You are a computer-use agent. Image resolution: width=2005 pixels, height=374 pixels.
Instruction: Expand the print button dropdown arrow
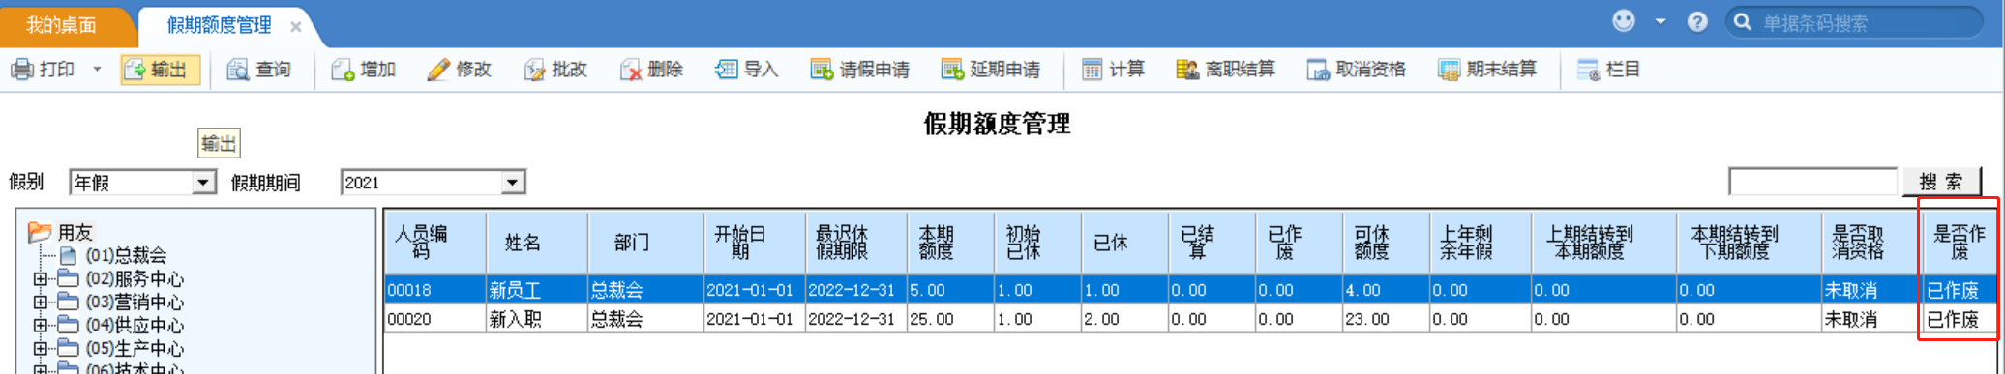pyautogui.click(x=97, y=70)
